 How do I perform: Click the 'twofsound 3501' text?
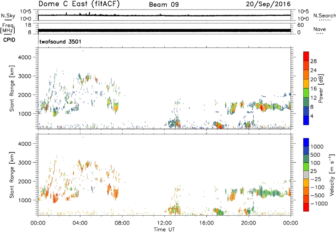pos(60,41)
